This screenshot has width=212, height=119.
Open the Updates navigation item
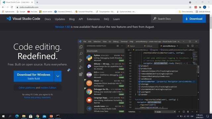(60, 19)
